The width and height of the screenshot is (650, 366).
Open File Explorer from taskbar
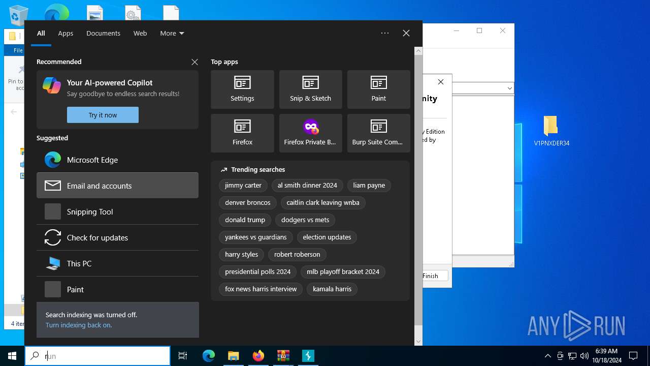(x=233, y=356)
